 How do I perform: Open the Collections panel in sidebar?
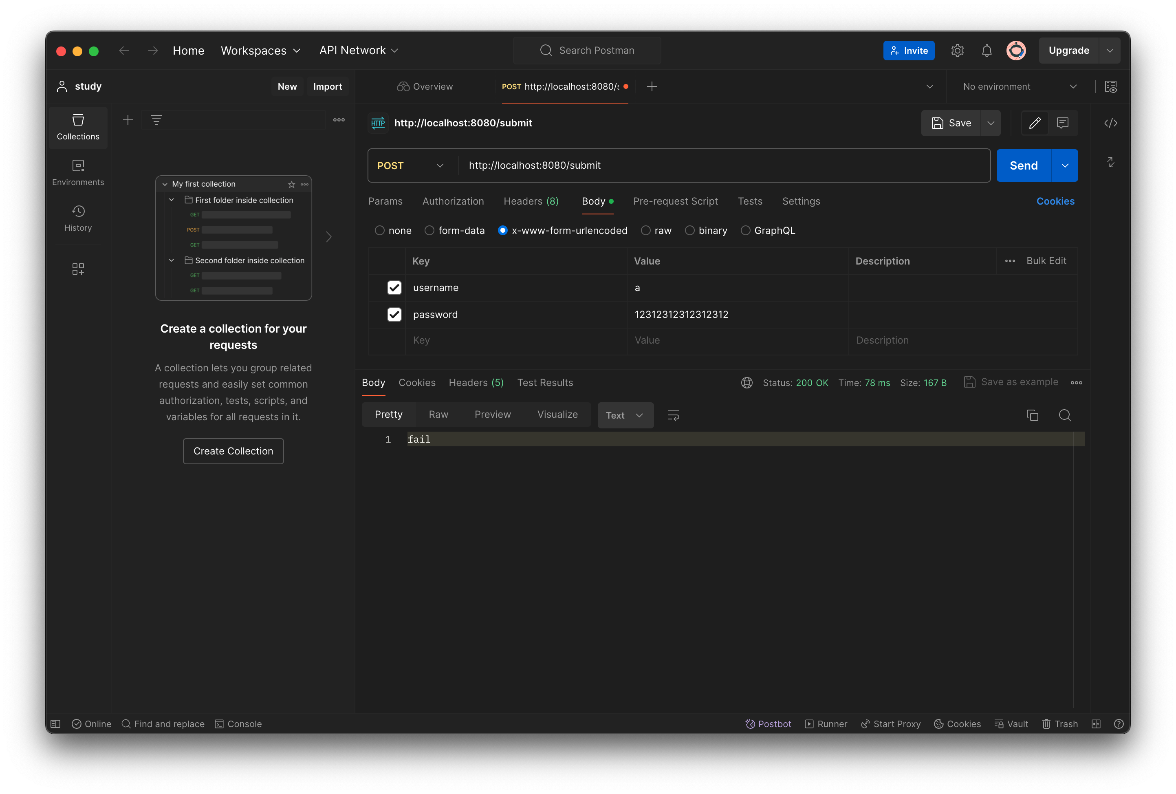tap(78, 127)
